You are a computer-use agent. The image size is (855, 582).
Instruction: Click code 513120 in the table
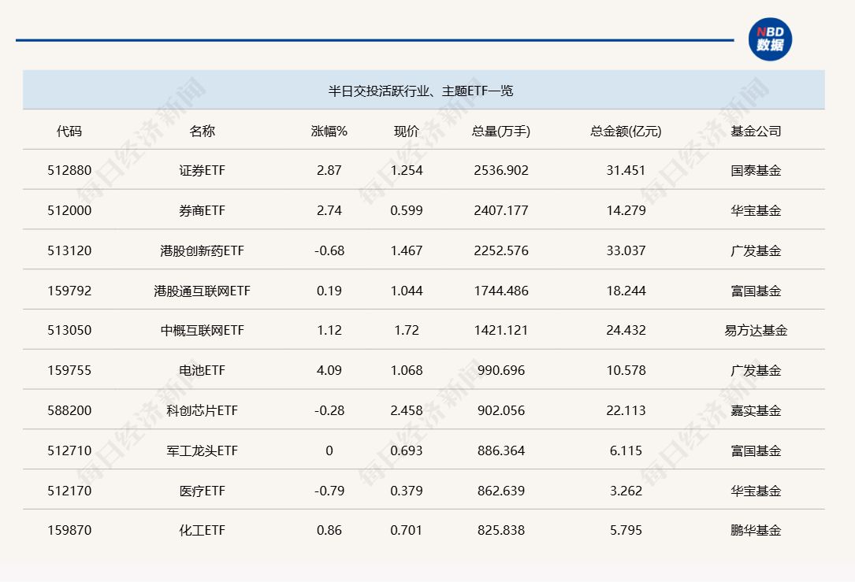tap(69, 250)
